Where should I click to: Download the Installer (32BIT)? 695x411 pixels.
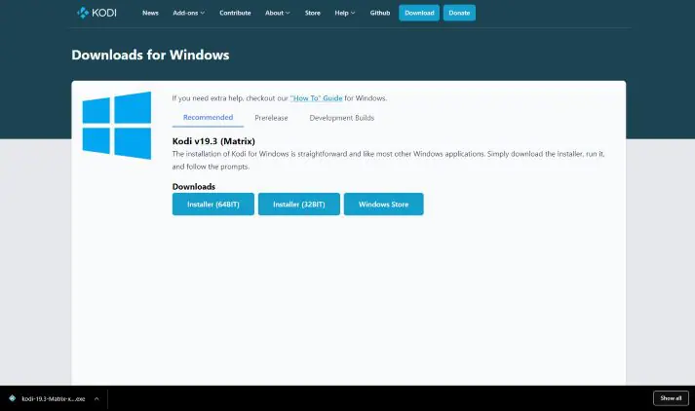coord(299,205)
